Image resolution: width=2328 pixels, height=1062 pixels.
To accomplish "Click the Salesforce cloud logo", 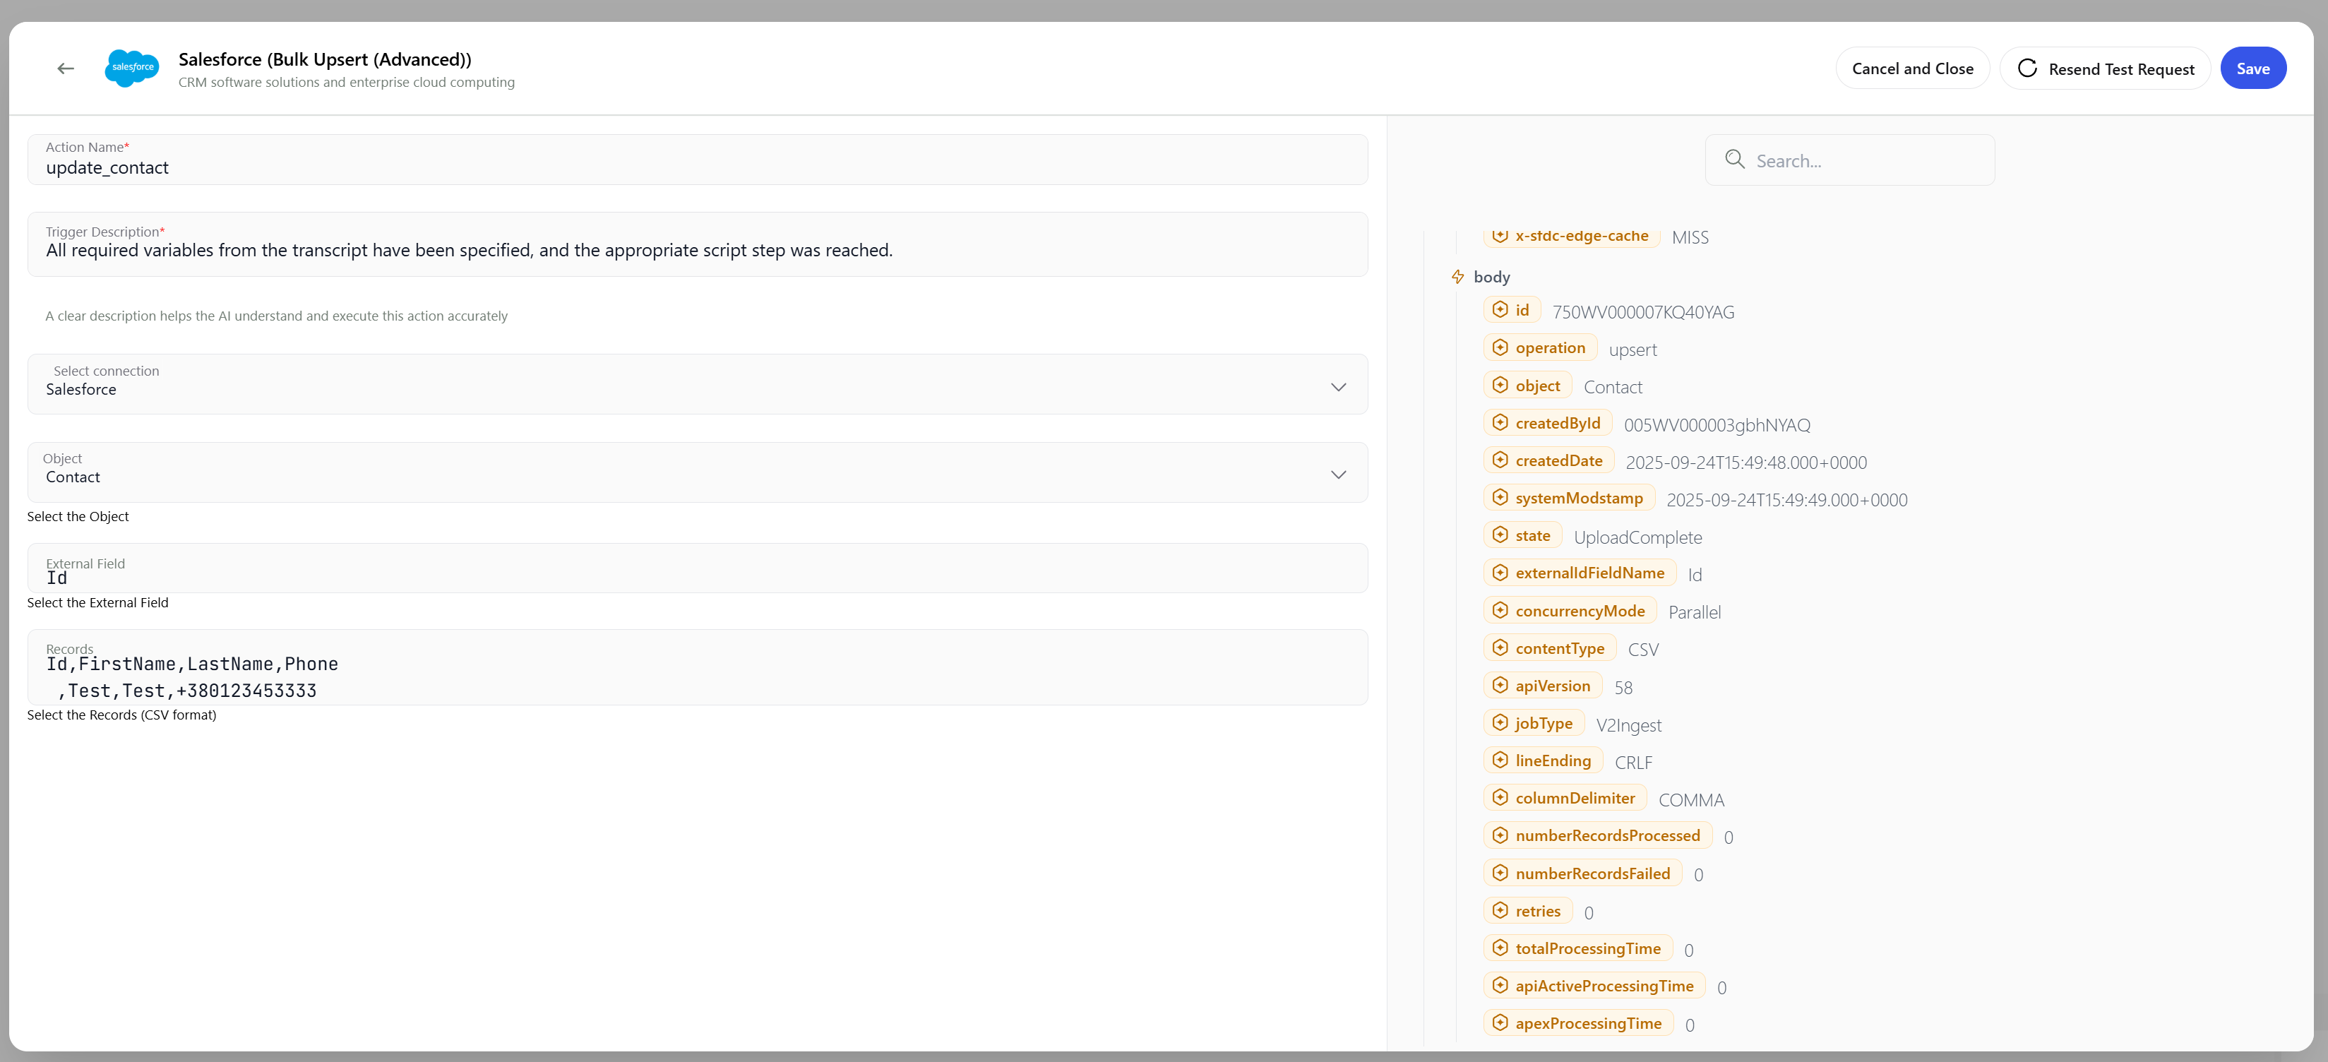I will [132, 68].
